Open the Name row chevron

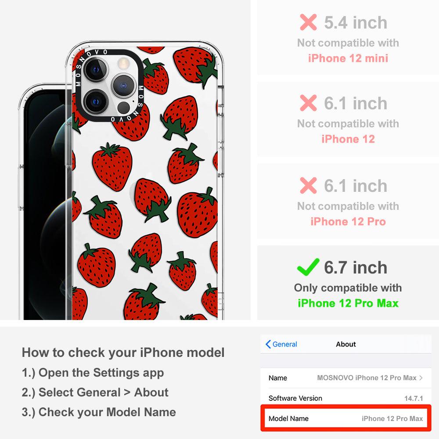click(x=421, y=378)
